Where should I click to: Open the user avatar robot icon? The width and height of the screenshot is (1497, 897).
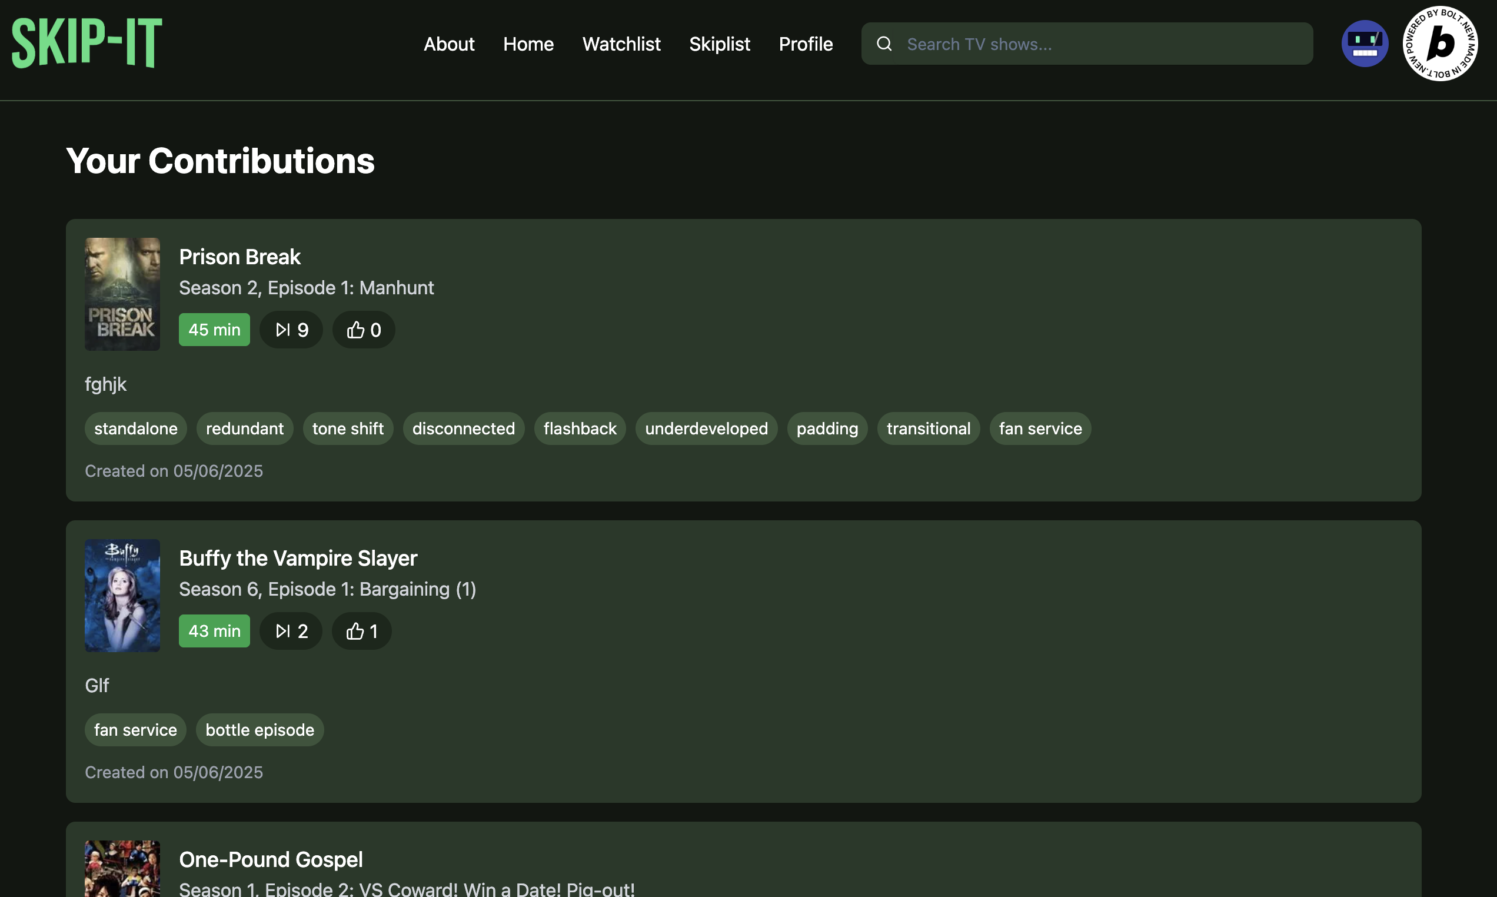[1364, 44]
